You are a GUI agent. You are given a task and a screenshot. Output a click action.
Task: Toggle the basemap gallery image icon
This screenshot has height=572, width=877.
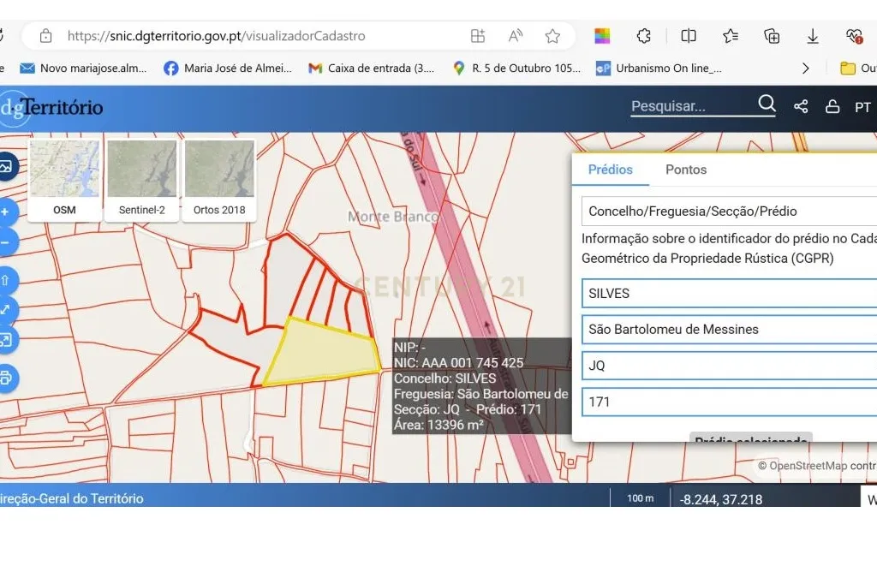tap(5, 167)
